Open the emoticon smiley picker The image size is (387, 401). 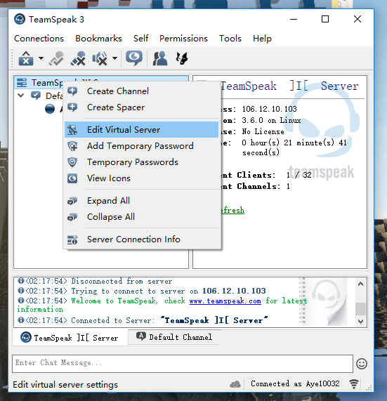362,364
